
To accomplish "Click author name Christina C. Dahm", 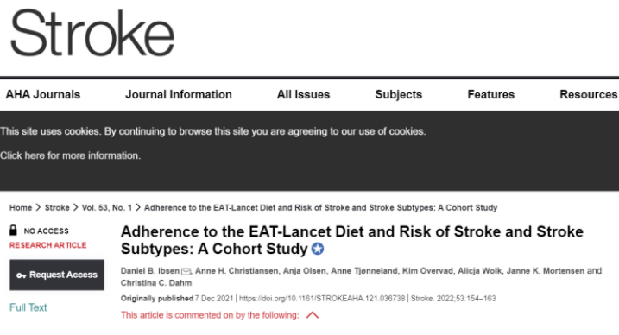I will 156,283.
